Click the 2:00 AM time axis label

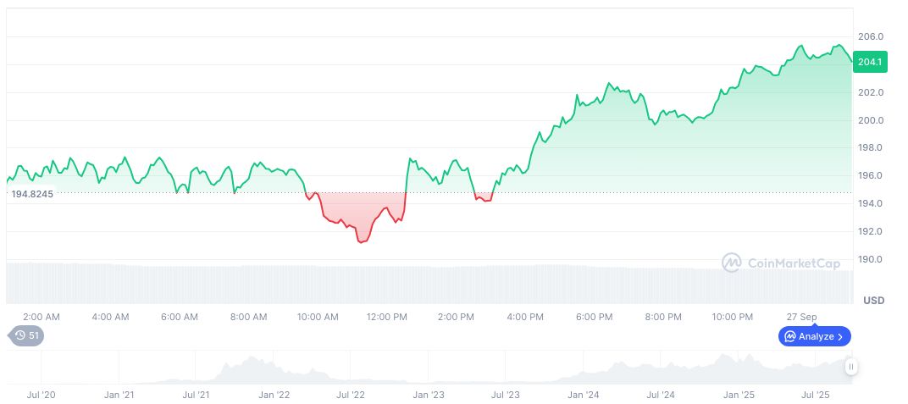tap(42, 317)
